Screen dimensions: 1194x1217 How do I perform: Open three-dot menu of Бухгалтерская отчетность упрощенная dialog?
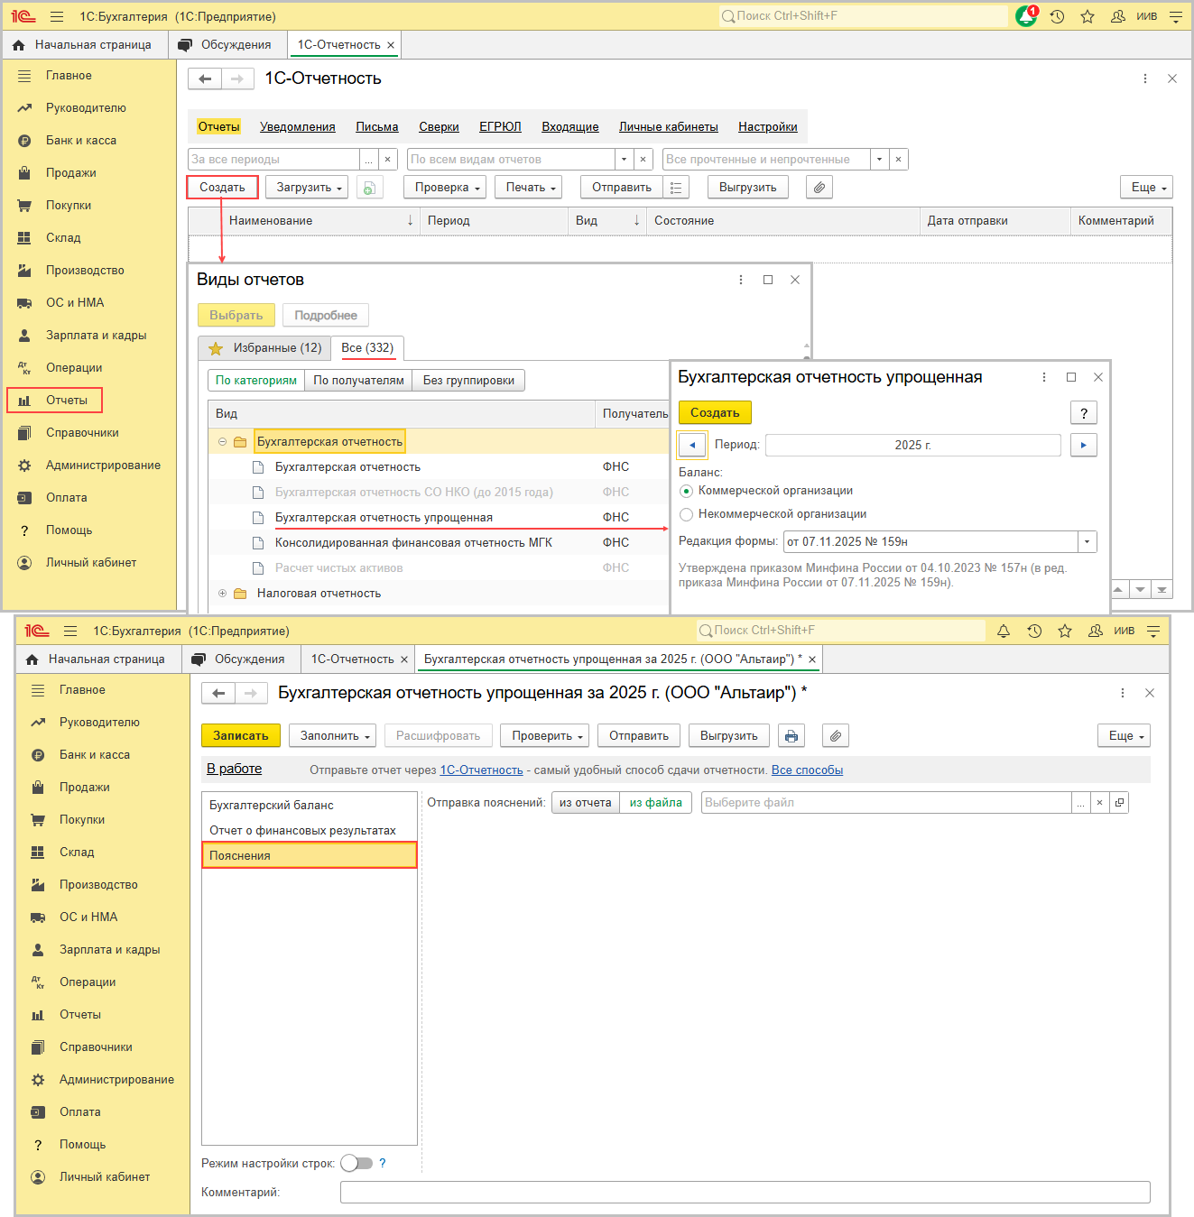point(1044,377)
